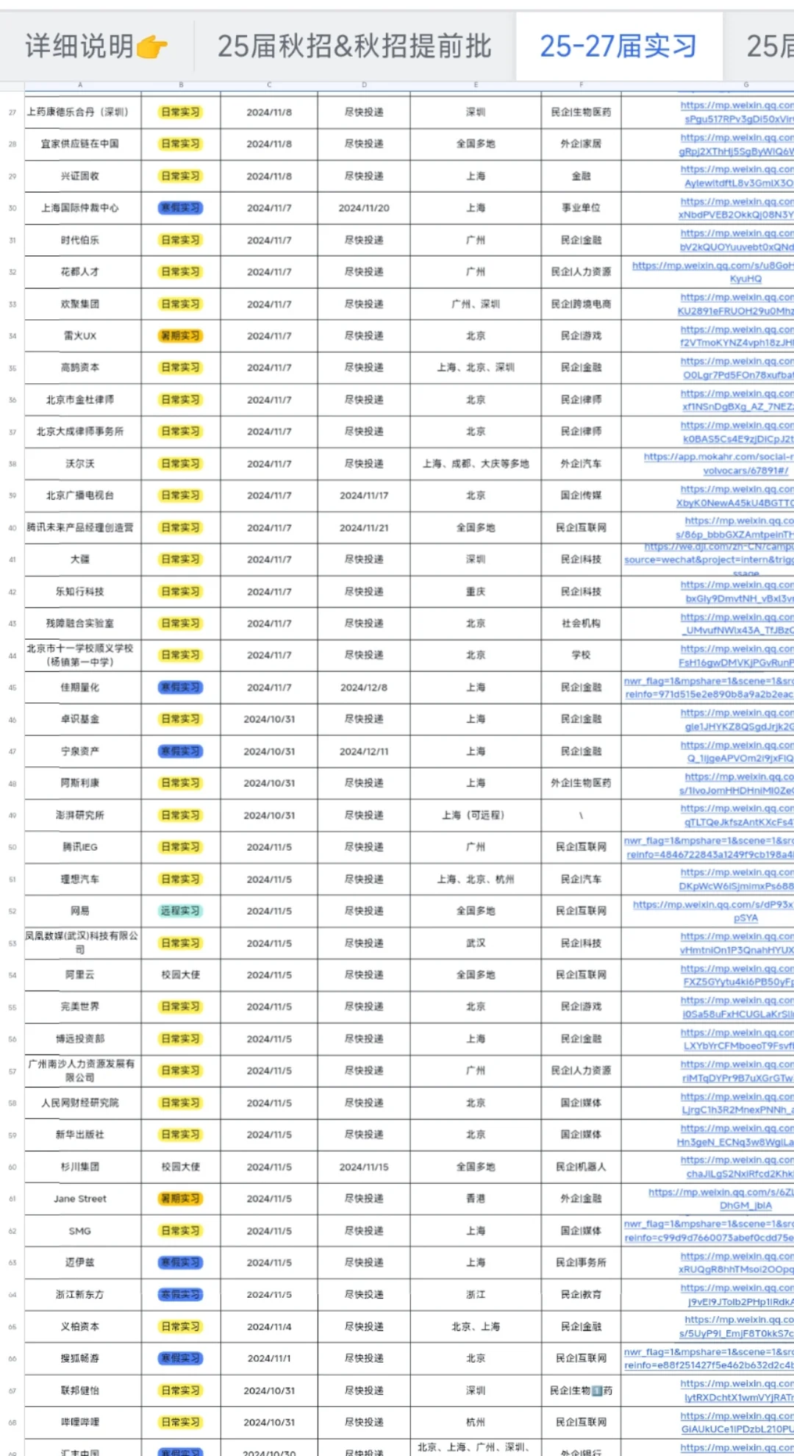Open the 沃尔沃 mokahr application link
This screenshot has height=1456, width=794.
pos(718,464)
